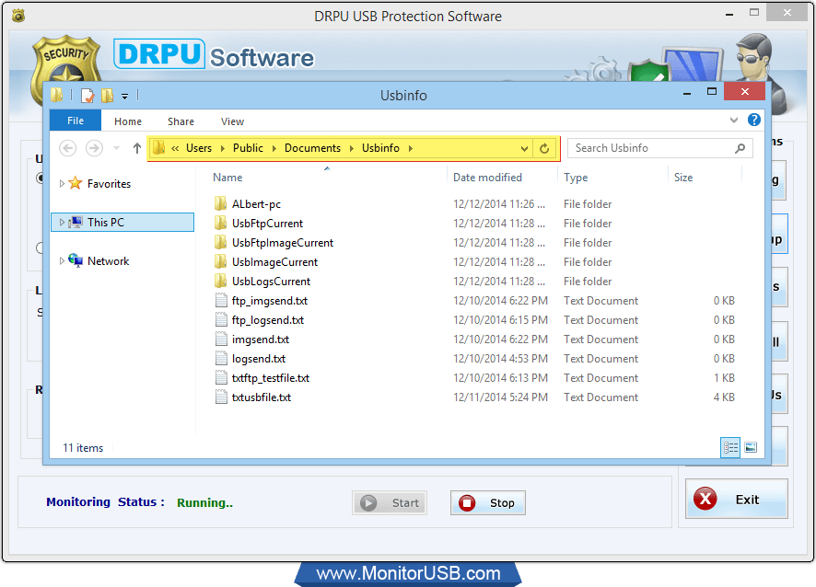816x587 pixels.
Task: Click the Up one level arrow
Action: [137, 148]
